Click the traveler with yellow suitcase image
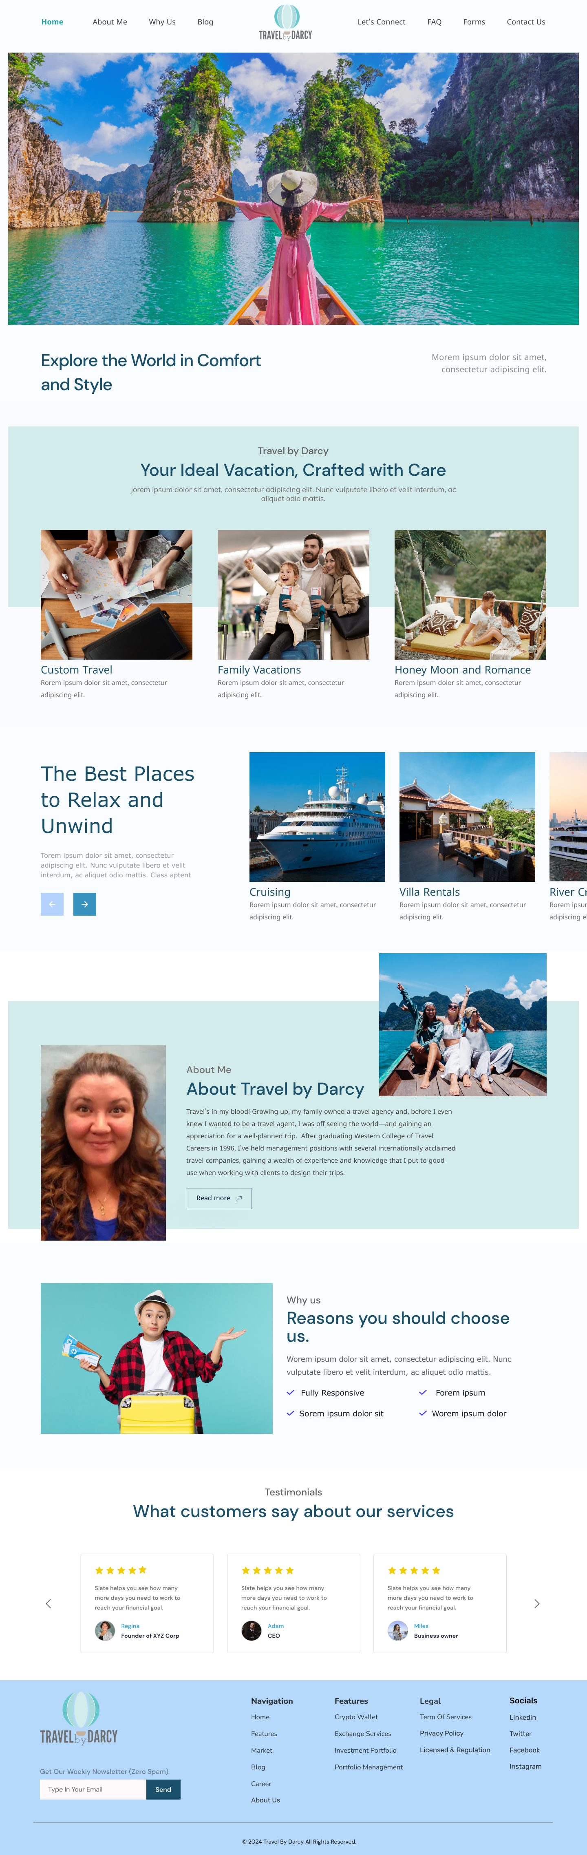 click(157, 1358)
